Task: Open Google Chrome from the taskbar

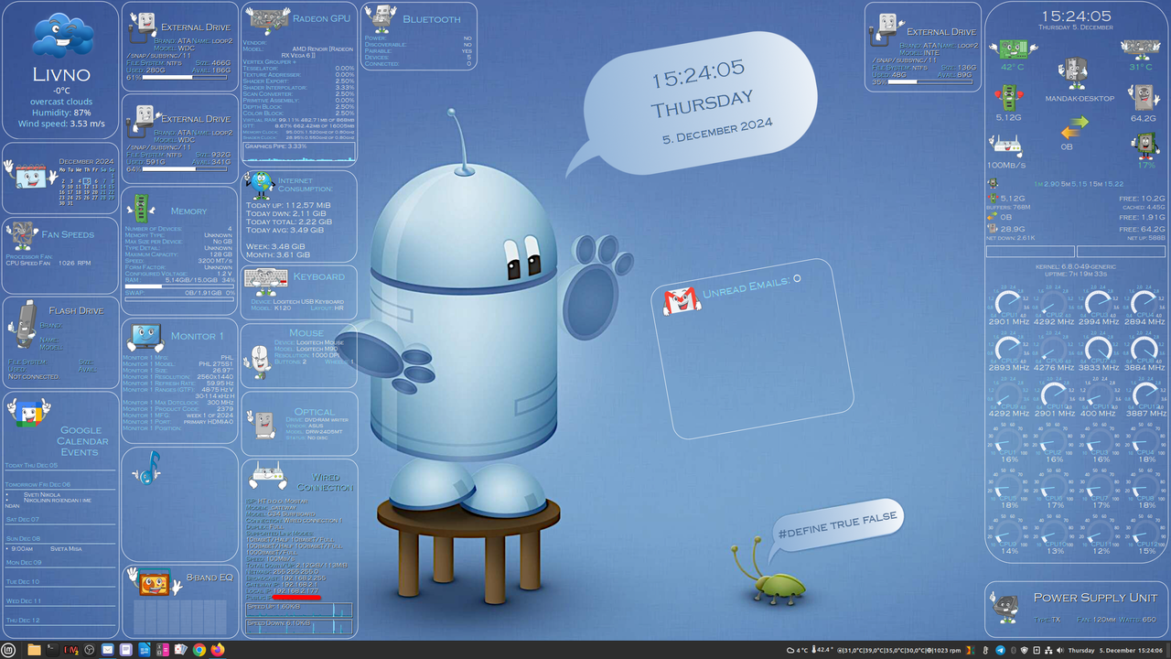Action: [x=199, y=650]
